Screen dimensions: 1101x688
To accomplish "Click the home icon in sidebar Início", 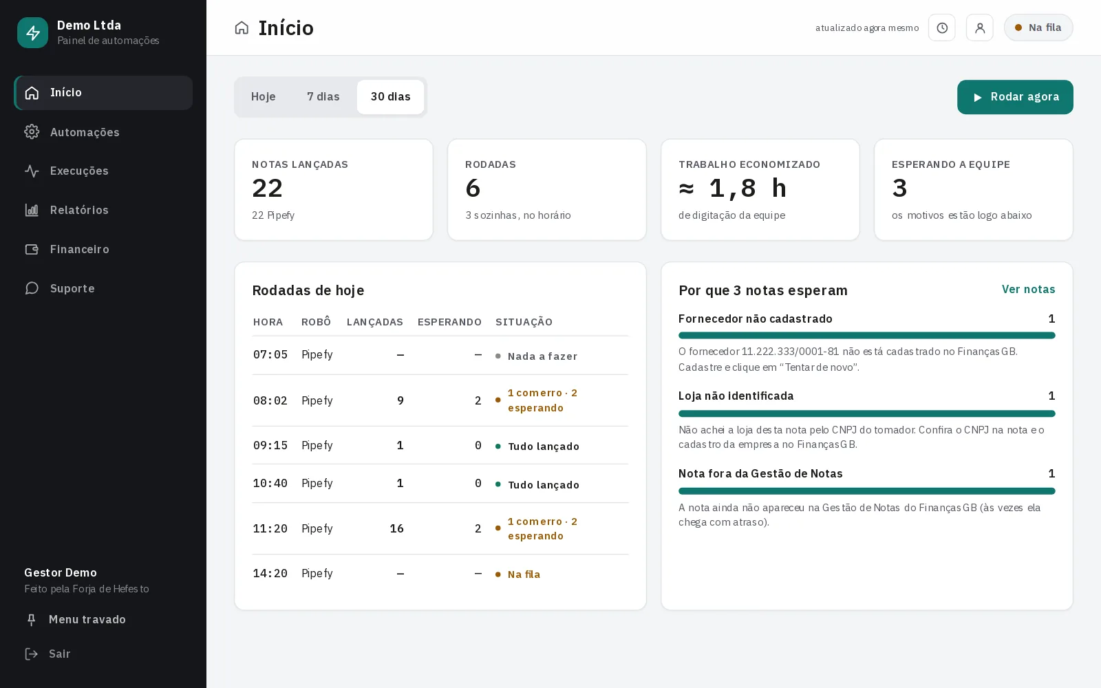I will tap(32, 93).
